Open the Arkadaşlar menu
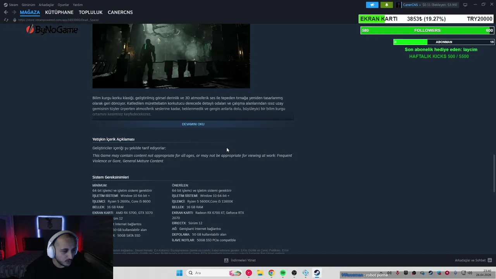The image size is (496, 279). click(x=46, y=5)
